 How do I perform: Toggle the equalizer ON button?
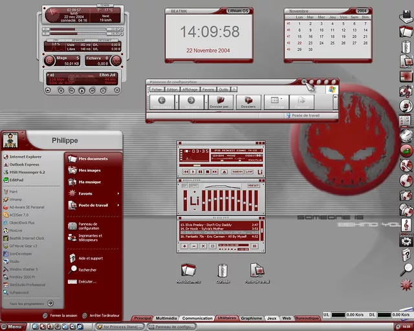click(185, 186)
